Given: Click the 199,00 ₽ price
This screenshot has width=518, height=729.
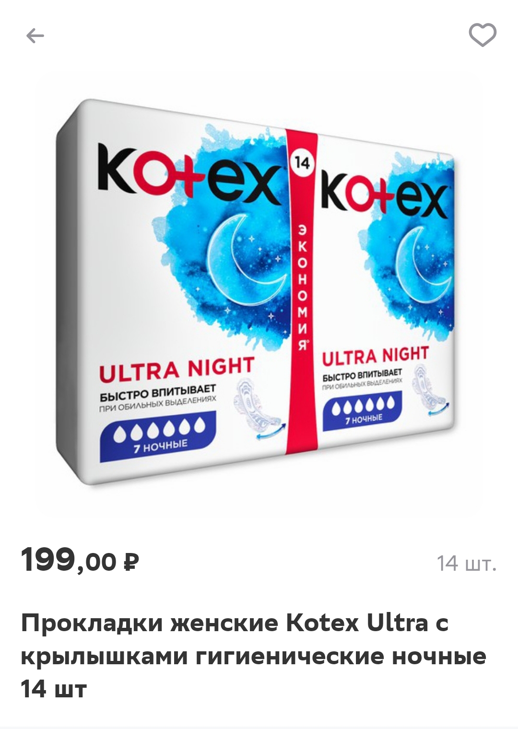Looking at the screenshot, I should point(80,560).
